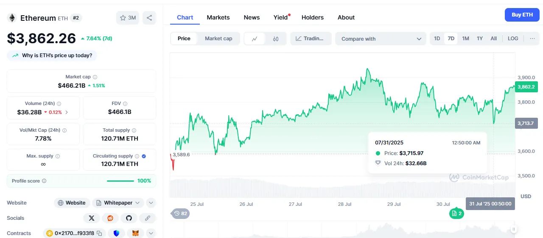
Task: Copy the contract address 0x2170...f933f8
Action: 99,233
